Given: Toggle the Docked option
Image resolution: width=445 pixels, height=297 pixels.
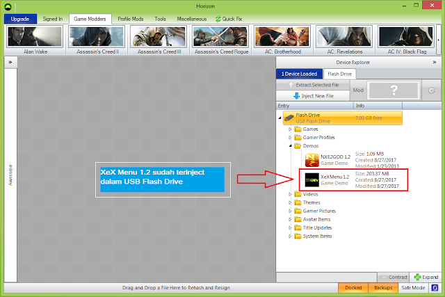Looking at the screenshot, I should pyautogui.click(x=353, y=288).
